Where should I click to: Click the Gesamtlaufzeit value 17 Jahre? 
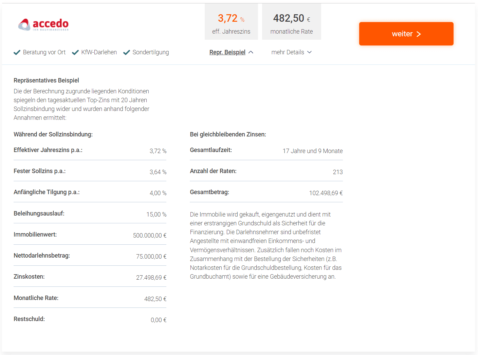pos(313,151)
